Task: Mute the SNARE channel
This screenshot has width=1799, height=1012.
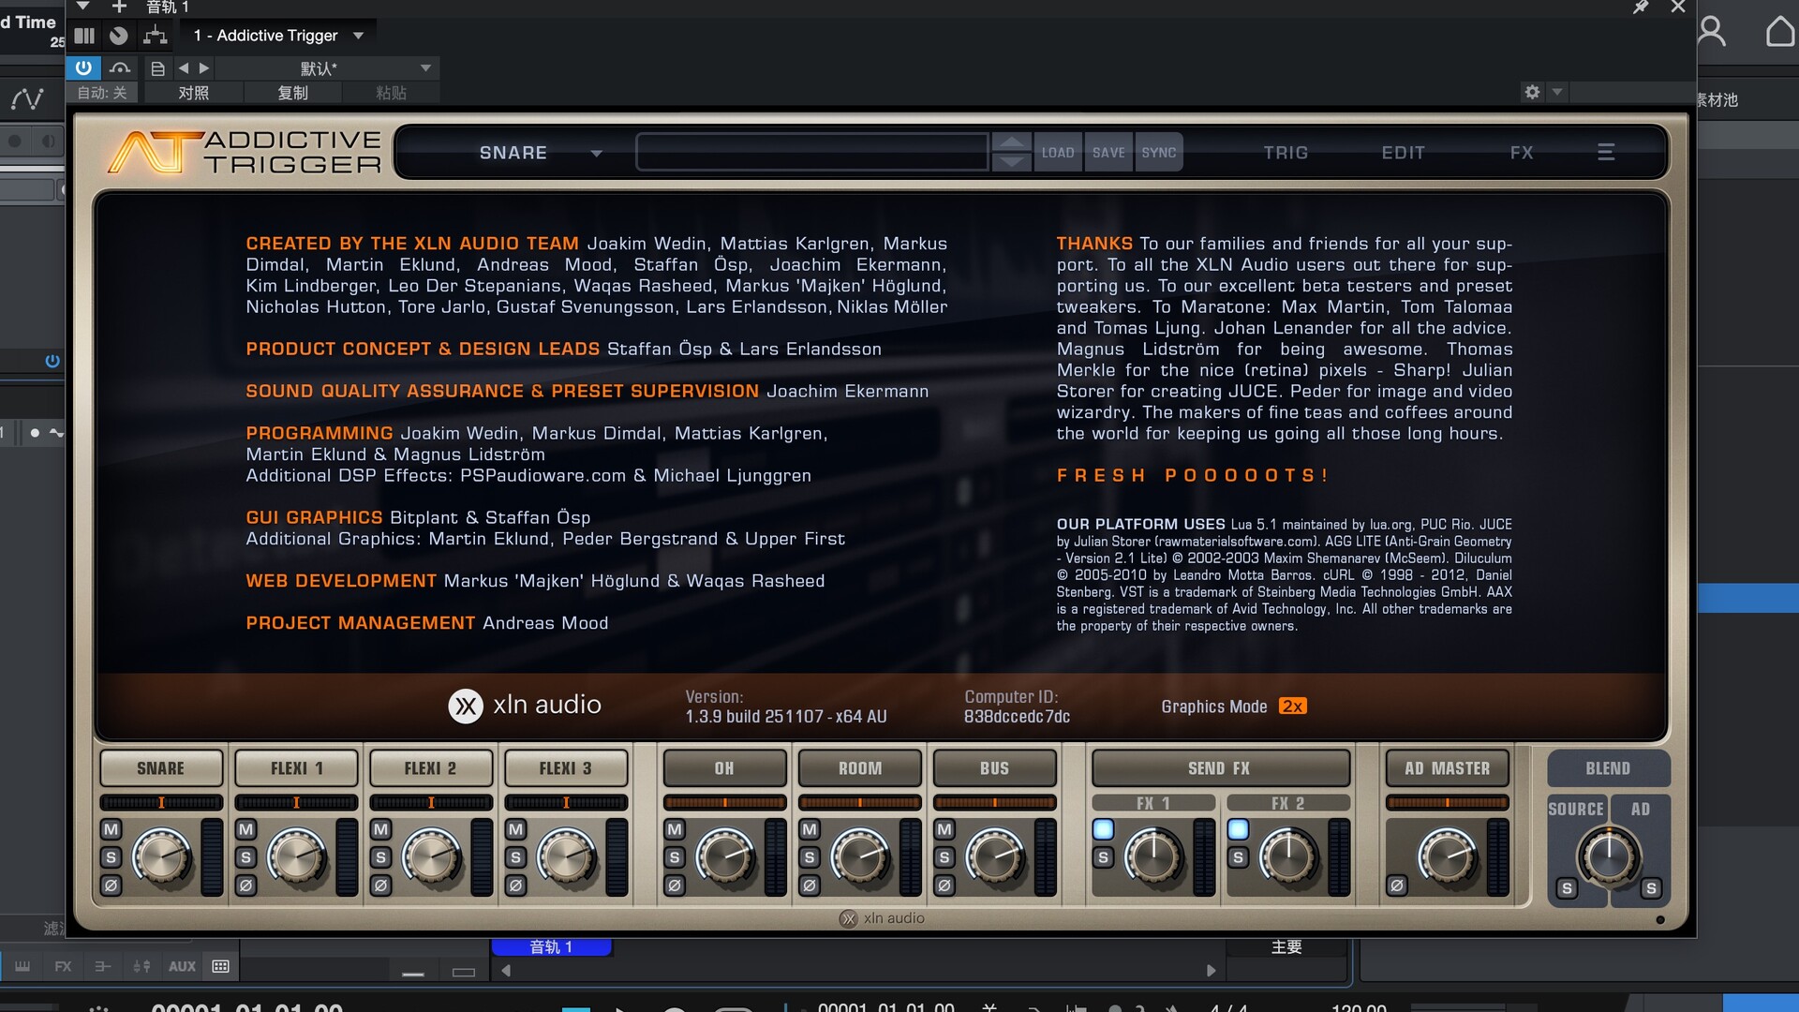Action: pos(112,829)
